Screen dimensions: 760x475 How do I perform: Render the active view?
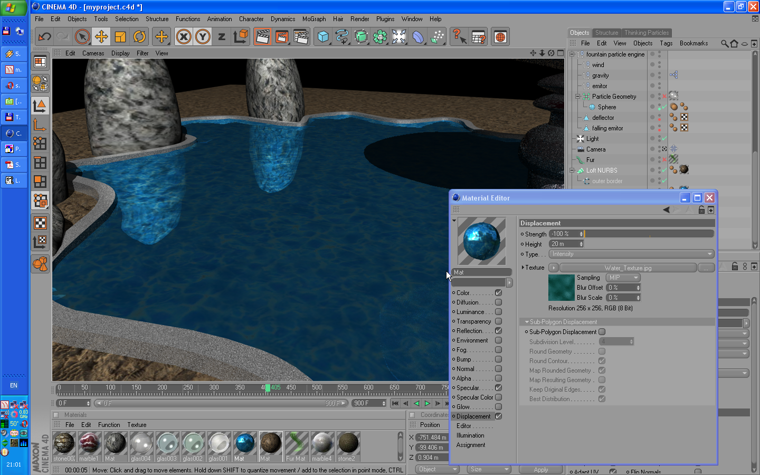[x=262, y=37]
